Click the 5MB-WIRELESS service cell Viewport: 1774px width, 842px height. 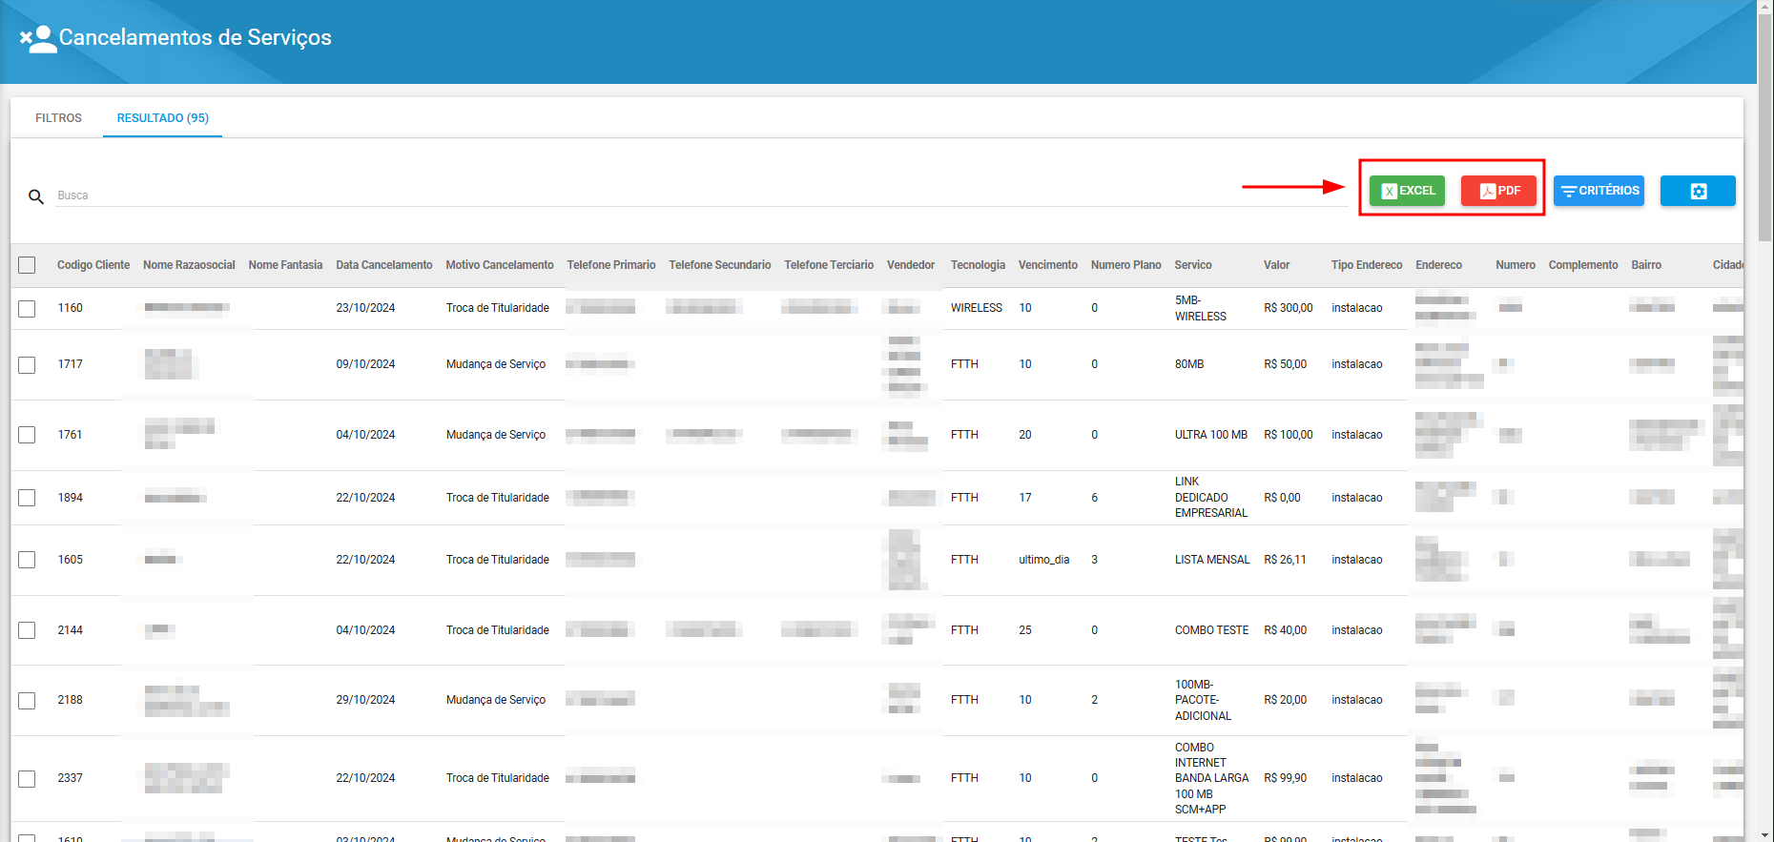(1201, 308)
